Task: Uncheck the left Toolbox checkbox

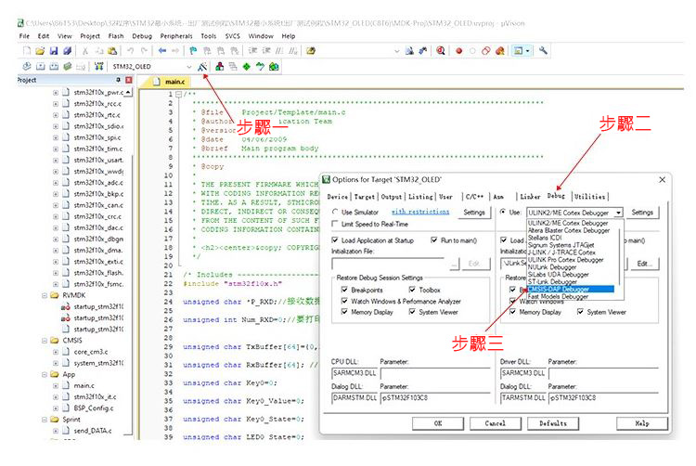Action: tap(411, 290)
